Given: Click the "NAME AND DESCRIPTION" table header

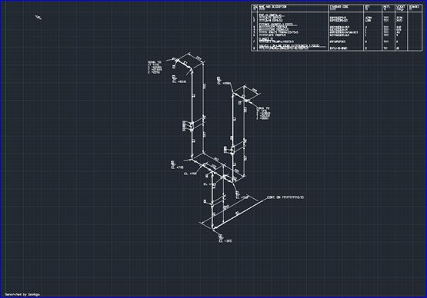Looking at the screenshot, I should (x=272, y=6).
